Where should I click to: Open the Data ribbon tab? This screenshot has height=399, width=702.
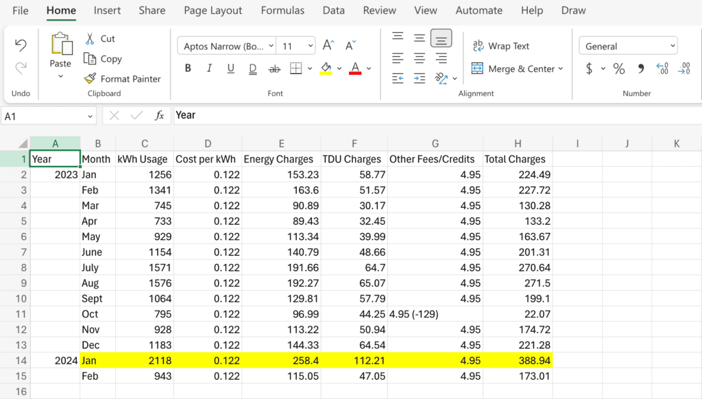[334, 10]
